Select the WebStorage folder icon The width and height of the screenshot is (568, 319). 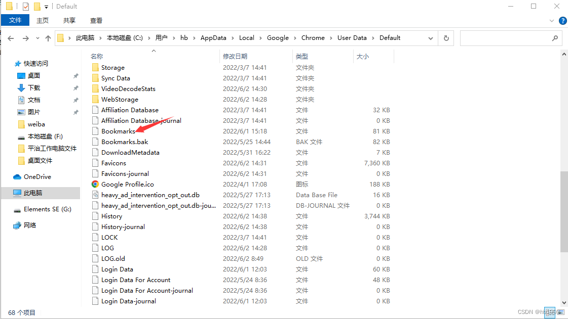click(x=95, y=100)
